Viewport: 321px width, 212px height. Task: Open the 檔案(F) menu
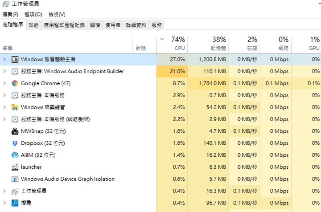[x=10, y=15]
